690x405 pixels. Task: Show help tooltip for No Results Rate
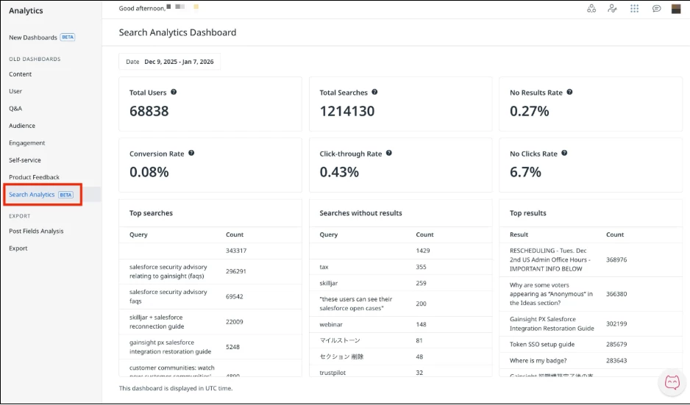pos(569,92)
